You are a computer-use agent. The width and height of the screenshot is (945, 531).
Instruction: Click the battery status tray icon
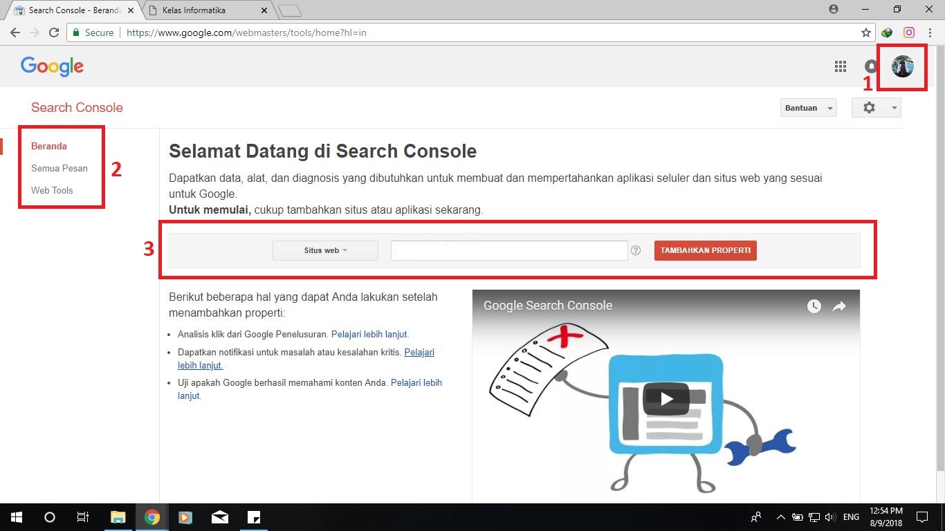(798, 517)
